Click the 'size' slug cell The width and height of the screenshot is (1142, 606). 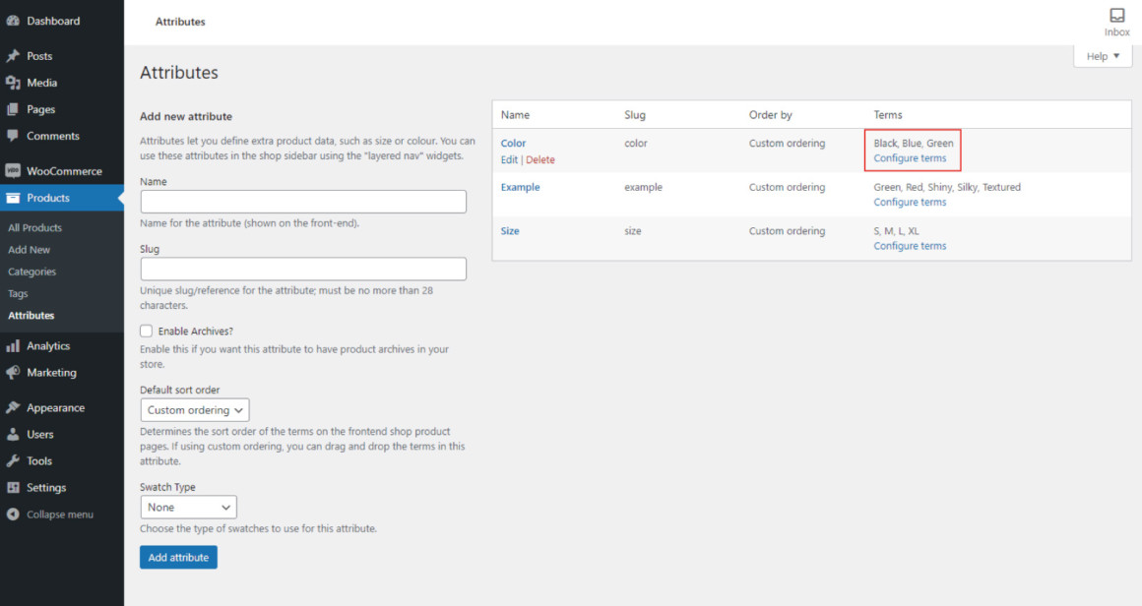(632, 230)
